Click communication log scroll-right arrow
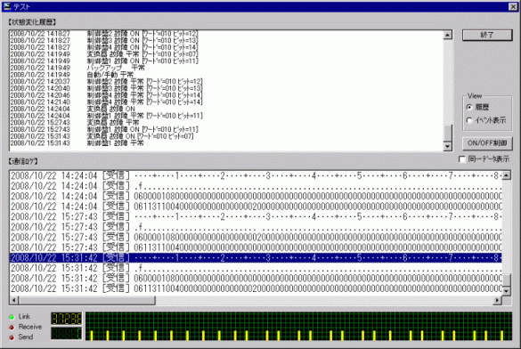 click(x=497, y=300)
